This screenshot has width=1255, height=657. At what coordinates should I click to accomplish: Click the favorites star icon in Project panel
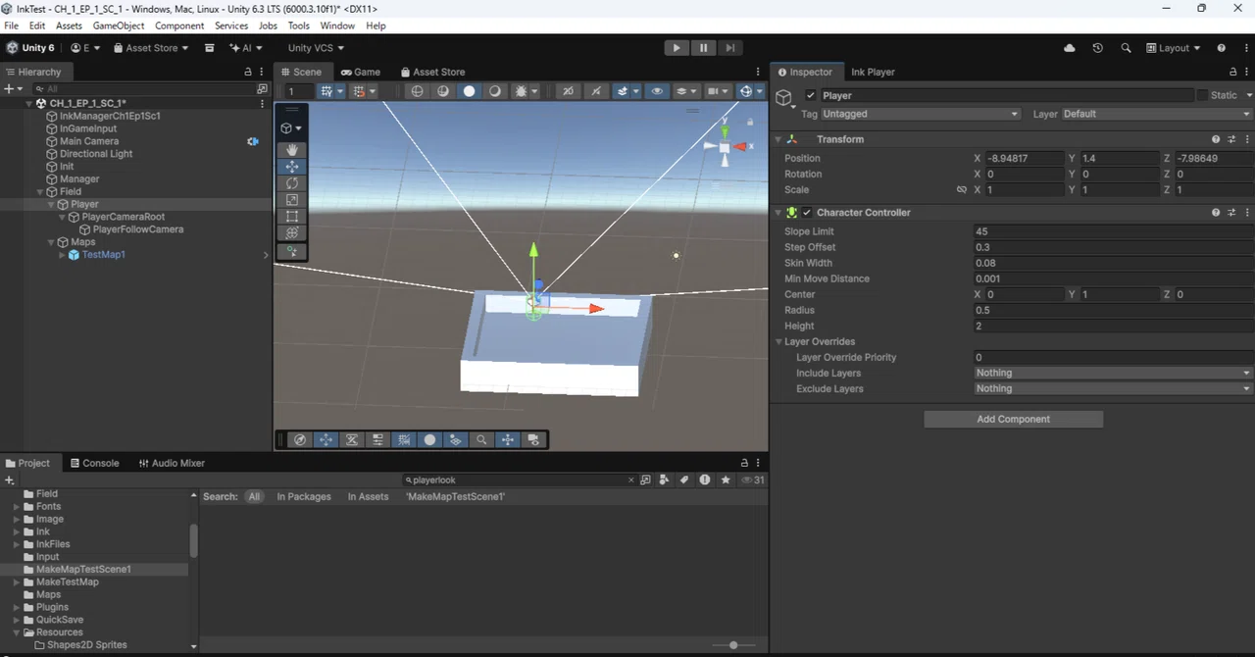click(x=726, y=480)
